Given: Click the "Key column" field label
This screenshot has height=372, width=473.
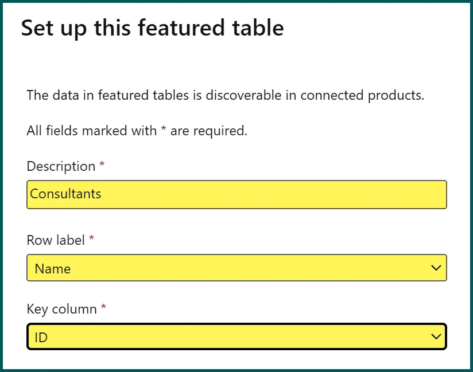Looking at the screenshot, I should tap(61, 310).
